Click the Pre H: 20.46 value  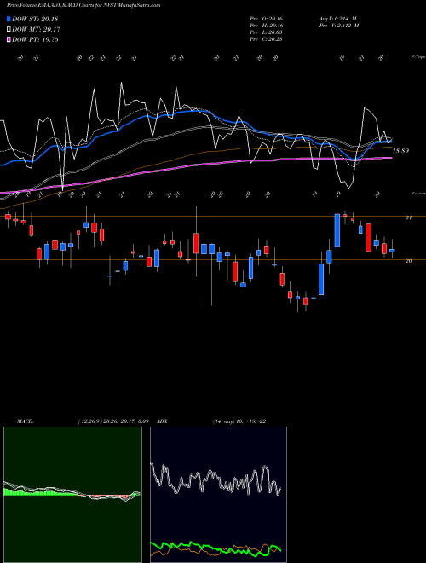(266, 26)
